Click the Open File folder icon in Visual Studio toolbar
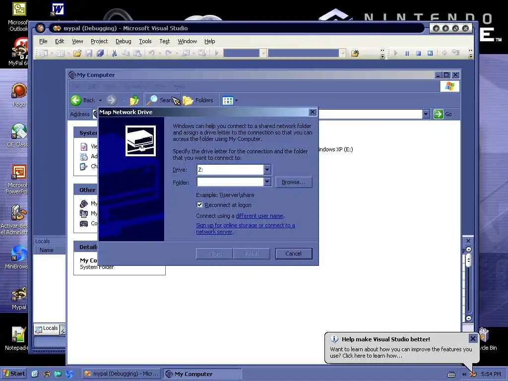Image resolution: width=508 pixels, height=381 pixels. [77, 53]
